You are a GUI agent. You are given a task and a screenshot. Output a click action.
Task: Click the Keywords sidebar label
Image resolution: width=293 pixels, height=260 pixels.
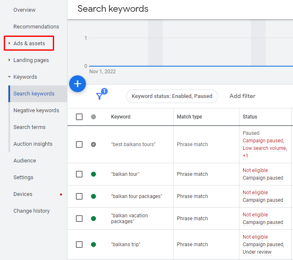[25, 77]
